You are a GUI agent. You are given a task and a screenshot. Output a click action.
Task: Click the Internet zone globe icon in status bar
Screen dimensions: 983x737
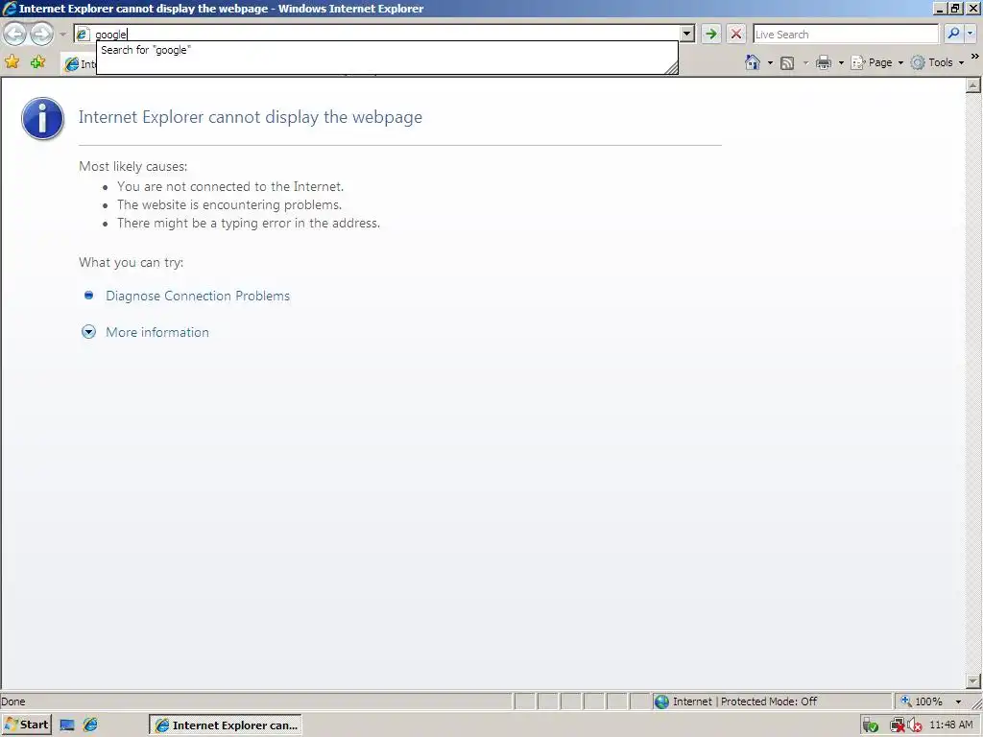click(661, 701)
